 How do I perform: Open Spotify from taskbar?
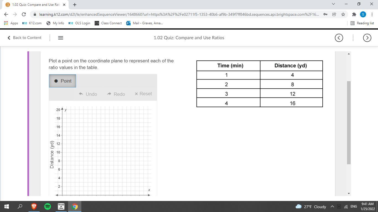pos(48,206)
